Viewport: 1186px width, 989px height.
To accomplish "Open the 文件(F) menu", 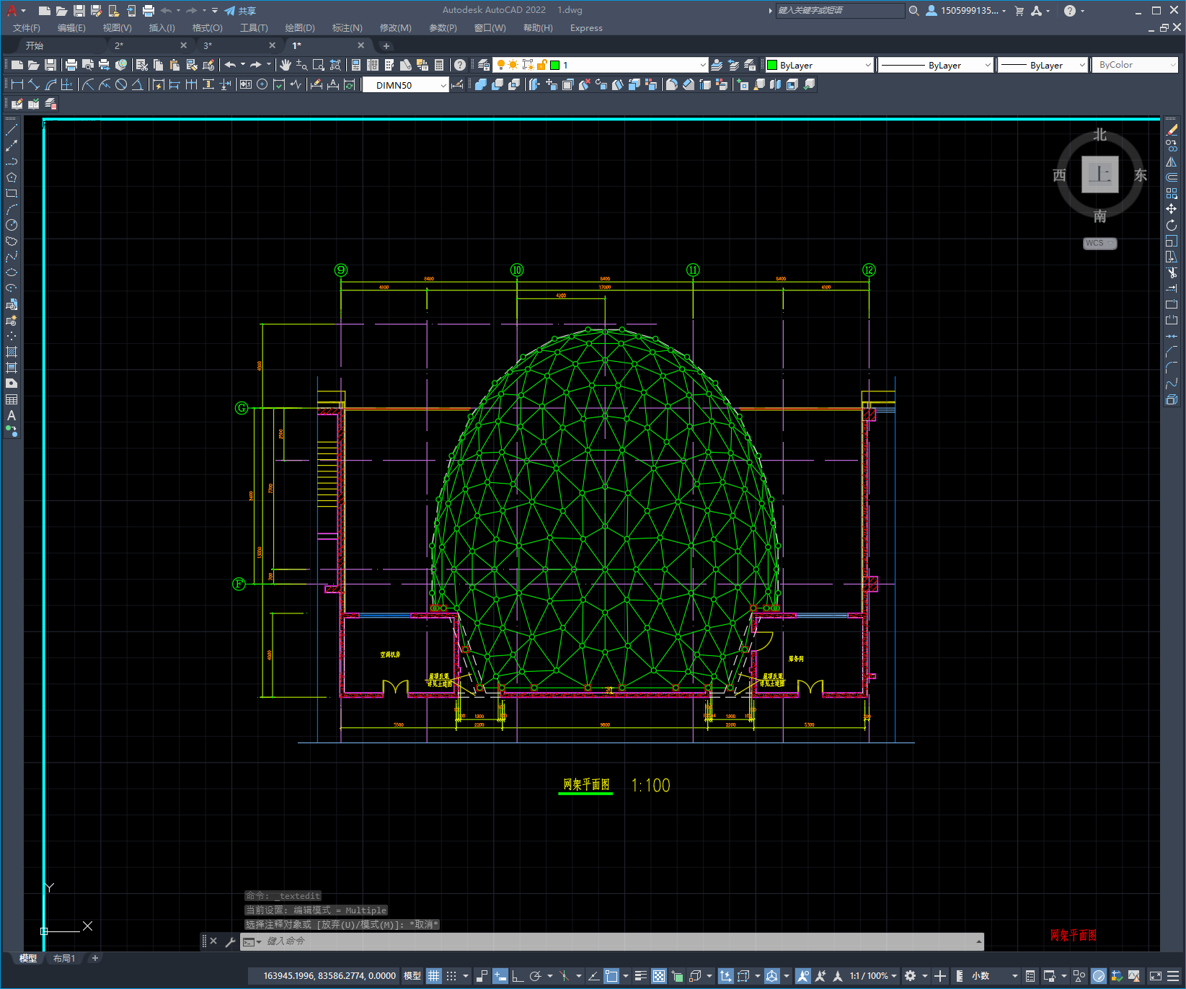I will tap(27, 28).
